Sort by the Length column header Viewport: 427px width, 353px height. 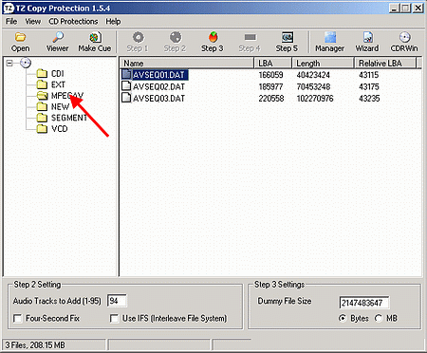(x=323, y=64)
